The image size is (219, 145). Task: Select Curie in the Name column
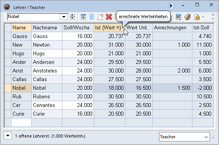coord(22,114)
